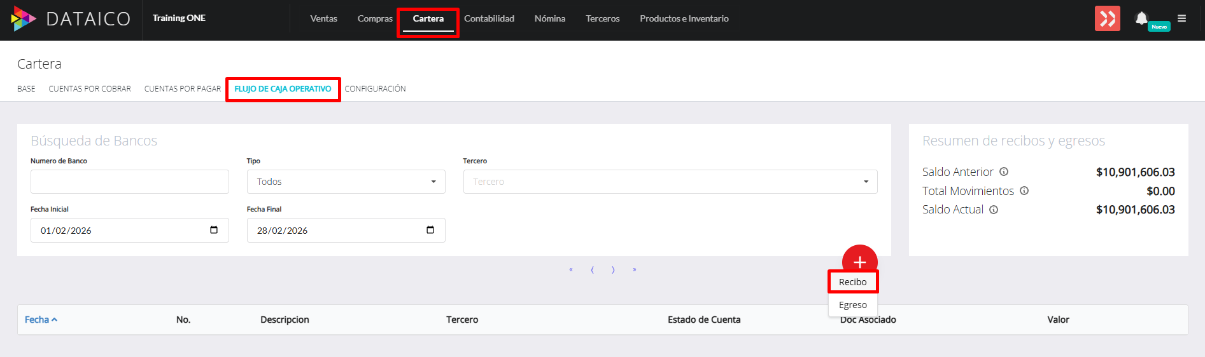Open calendar picker for Fecha Final

[x=430, y=230]
